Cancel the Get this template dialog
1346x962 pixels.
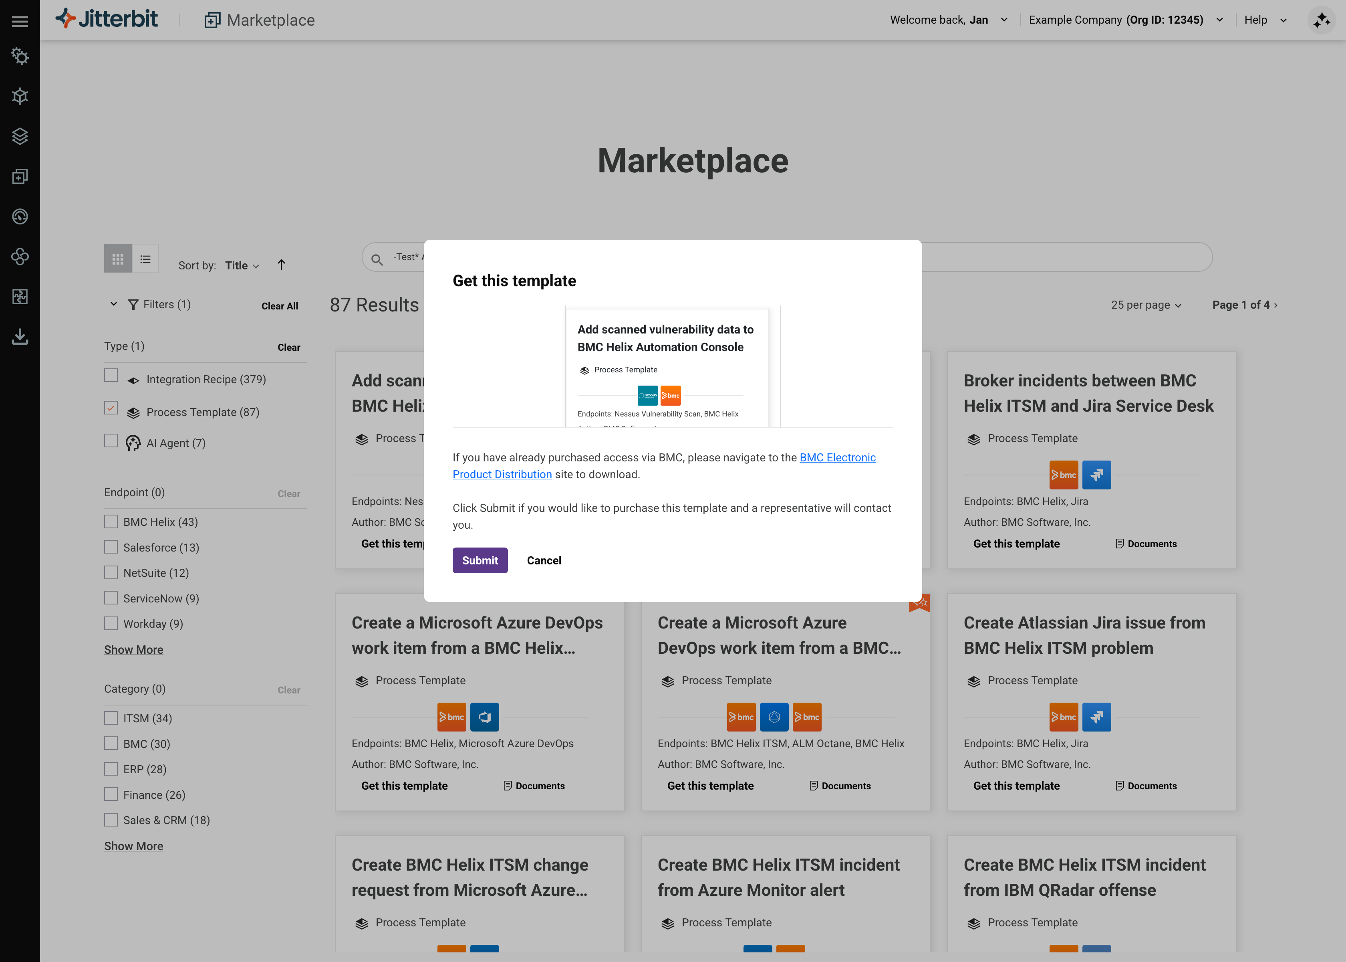(x=543, y=560)
